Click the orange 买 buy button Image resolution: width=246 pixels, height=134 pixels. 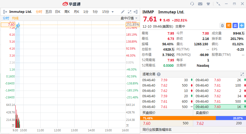229,25
